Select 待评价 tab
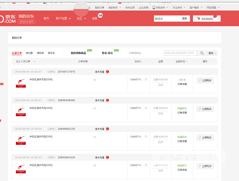 point(51,53)
